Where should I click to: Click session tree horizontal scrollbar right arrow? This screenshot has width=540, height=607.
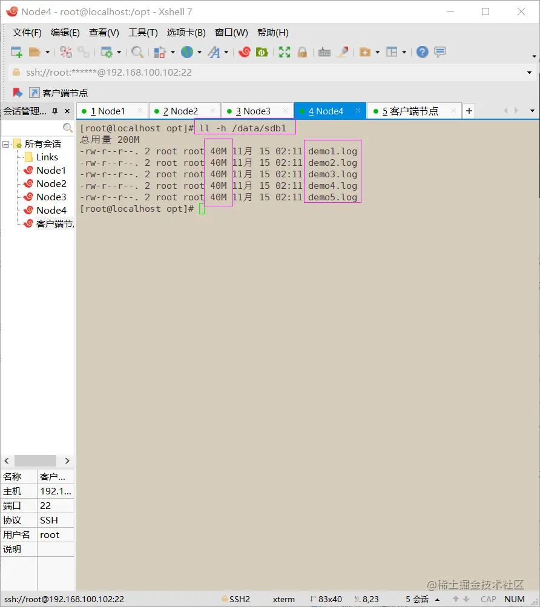click(x=67, y=461)
